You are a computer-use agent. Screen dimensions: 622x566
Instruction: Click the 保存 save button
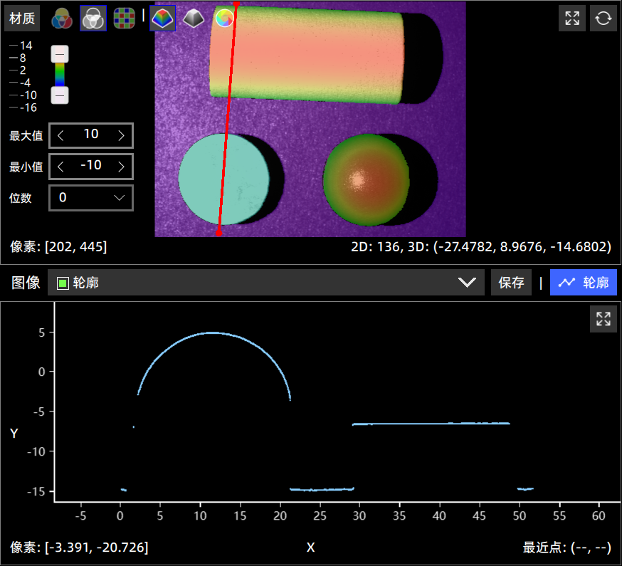511,283
